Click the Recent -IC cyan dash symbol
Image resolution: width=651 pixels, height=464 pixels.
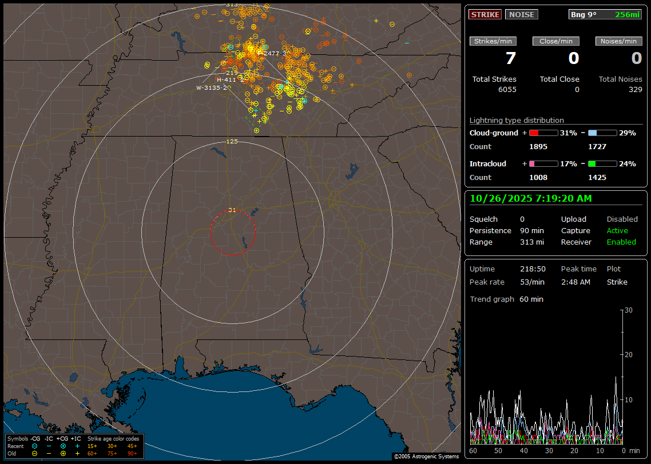tap(49, 446)
